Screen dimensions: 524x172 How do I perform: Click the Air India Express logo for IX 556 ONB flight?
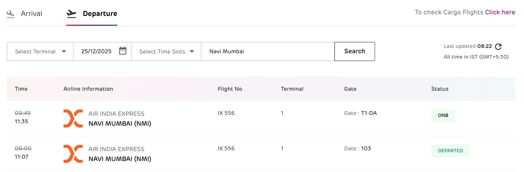click(73, 118)
